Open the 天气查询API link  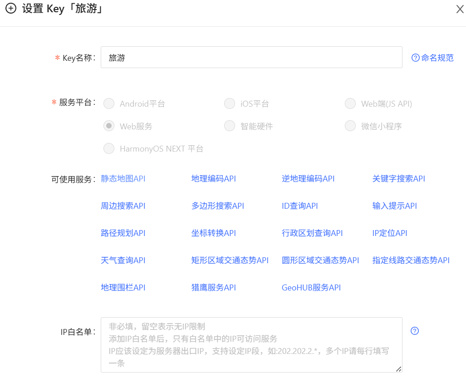123,260
